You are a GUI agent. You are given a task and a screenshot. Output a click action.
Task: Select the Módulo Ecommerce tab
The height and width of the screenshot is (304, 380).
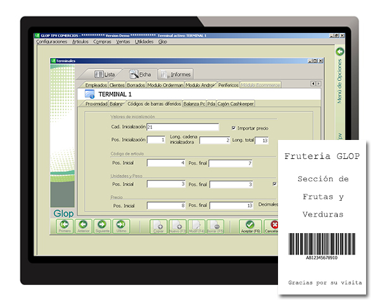click(x=260, y=85)
